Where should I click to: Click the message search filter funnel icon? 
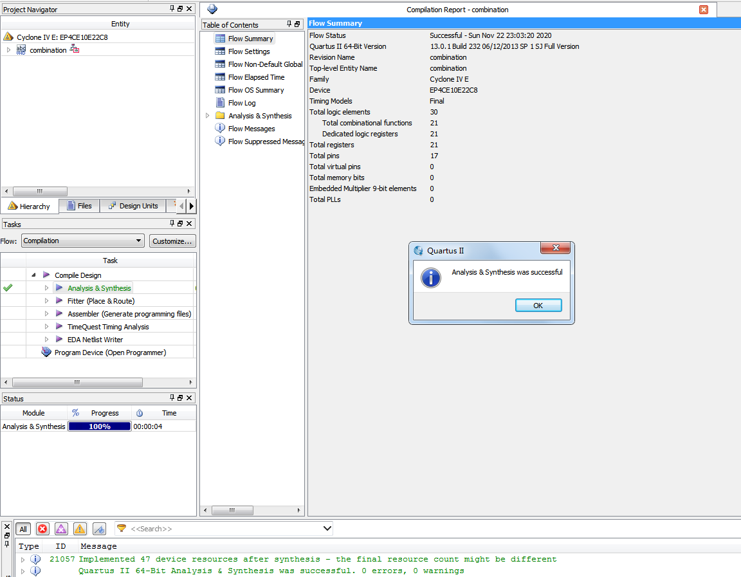click(x=122, y=528)
